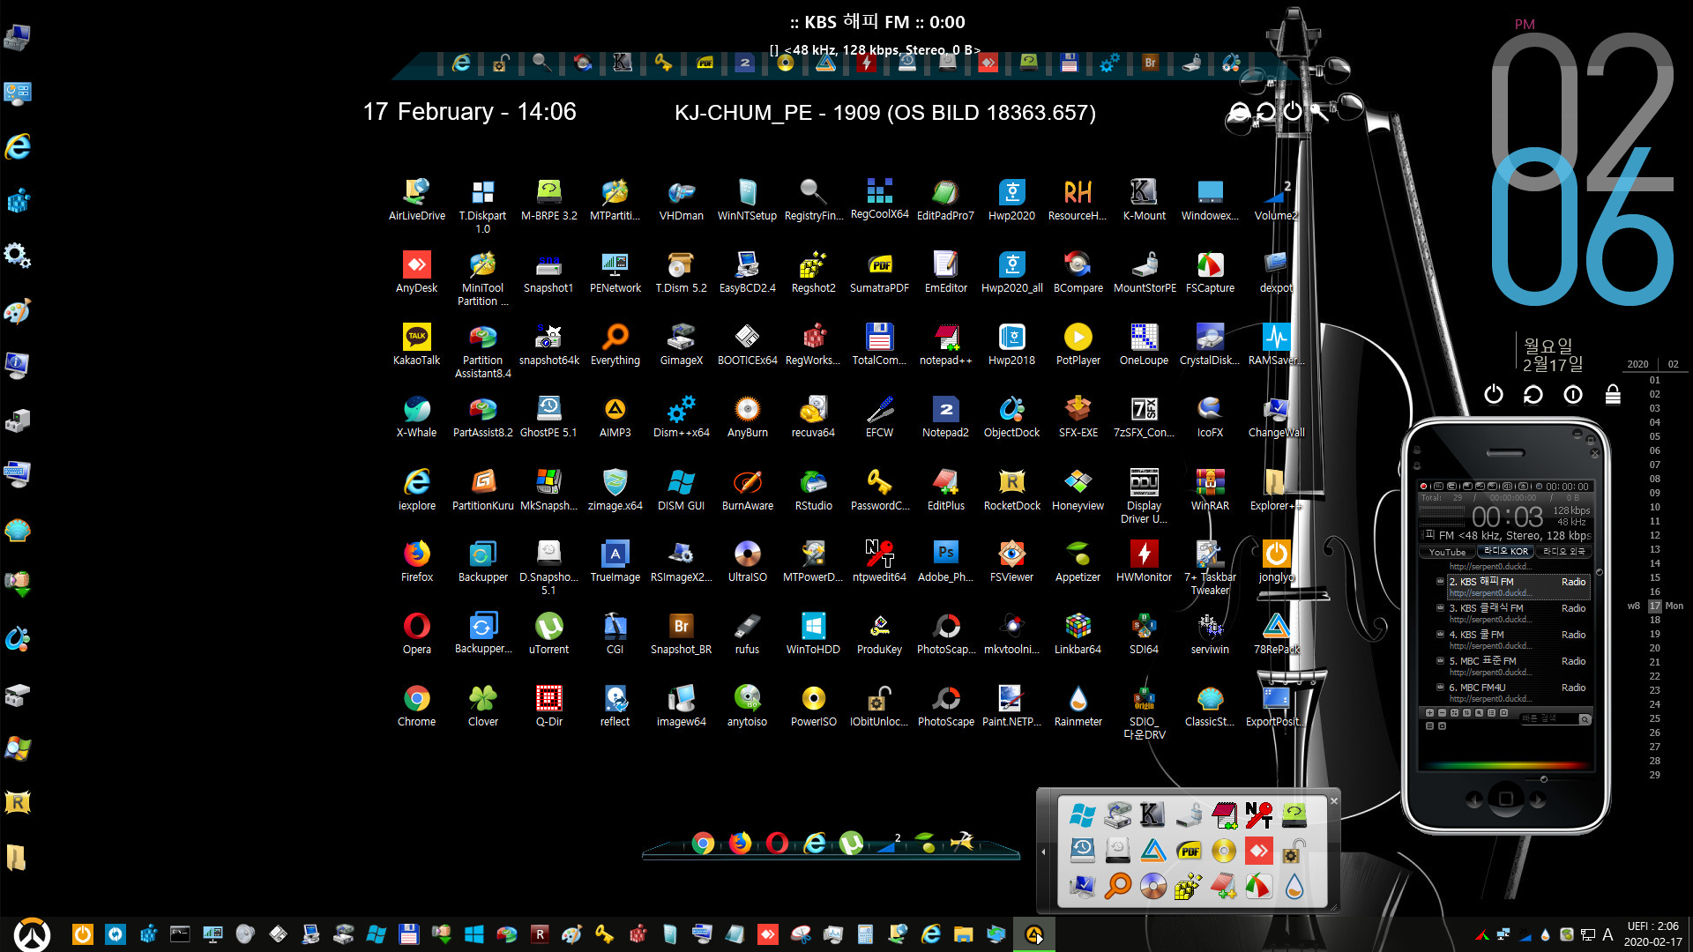Open the DISM GUI shortcut
Viewport: 1693px width, 952px height.
pos(681,489)
